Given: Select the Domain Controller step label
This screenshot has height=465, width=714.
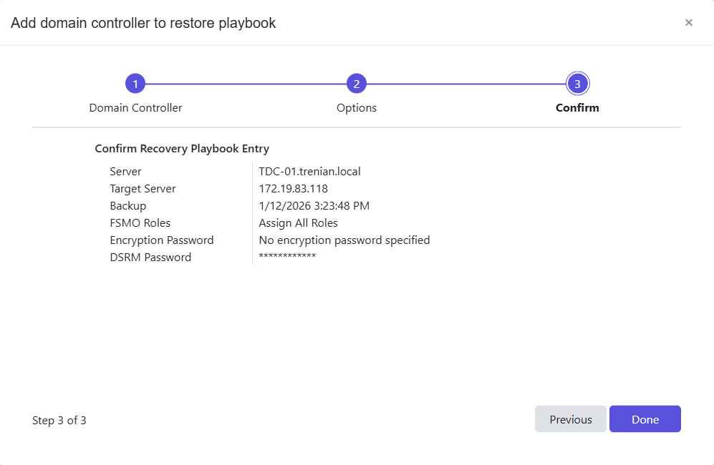Looking at the screenshot, I should pos(135,107).
